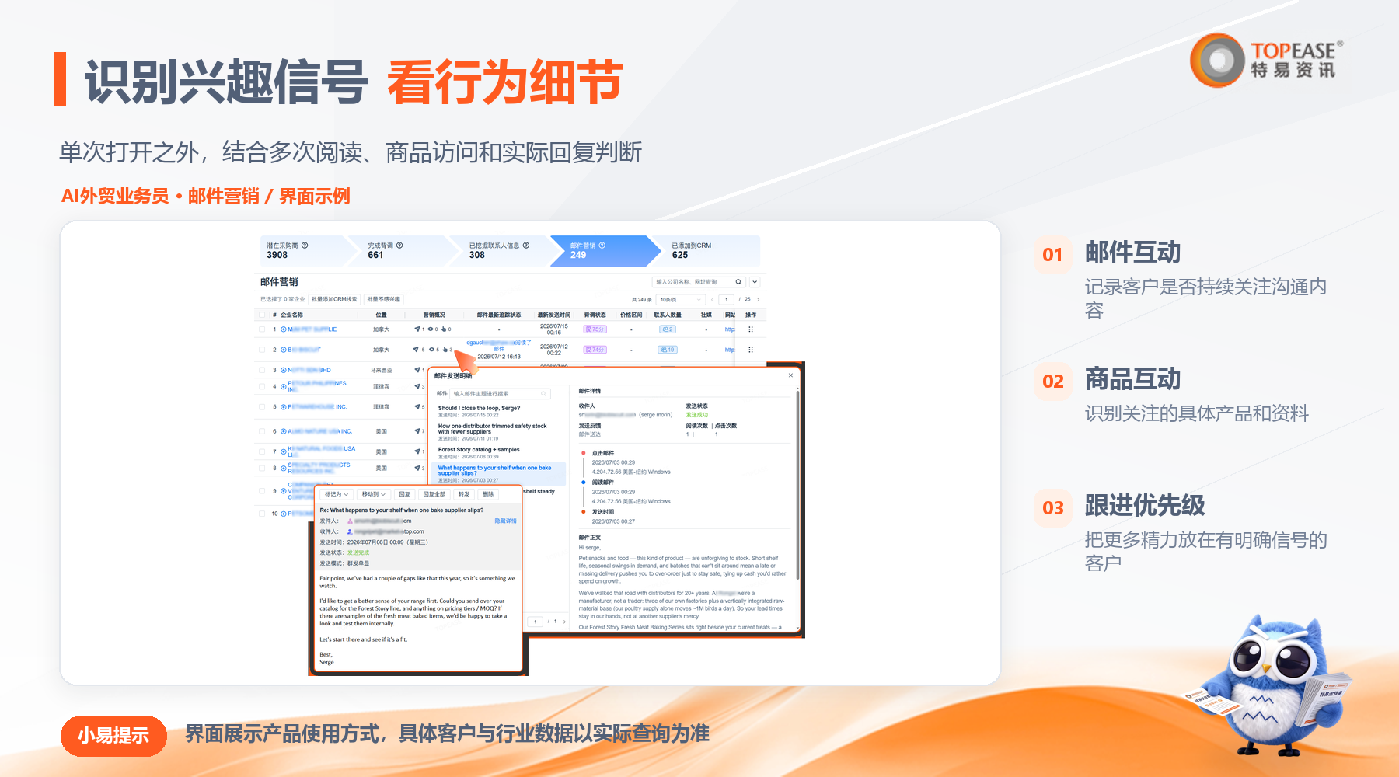This screenshot has height=777, width=1399.
Task: Click help icon beside 邮件营销 funnel step
Action: (x=602, y=246)
